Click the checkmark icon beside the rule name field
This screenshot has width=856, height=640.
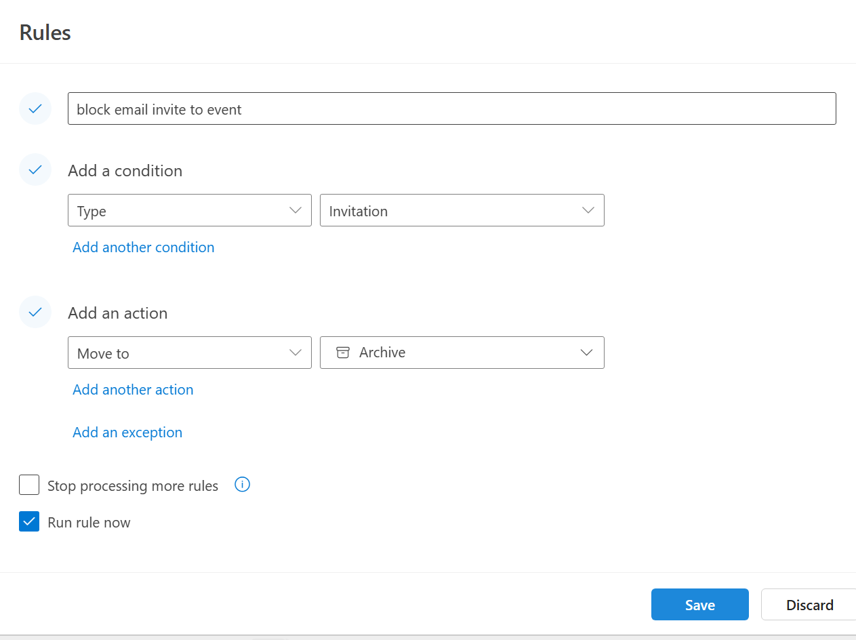click(35, 108)
